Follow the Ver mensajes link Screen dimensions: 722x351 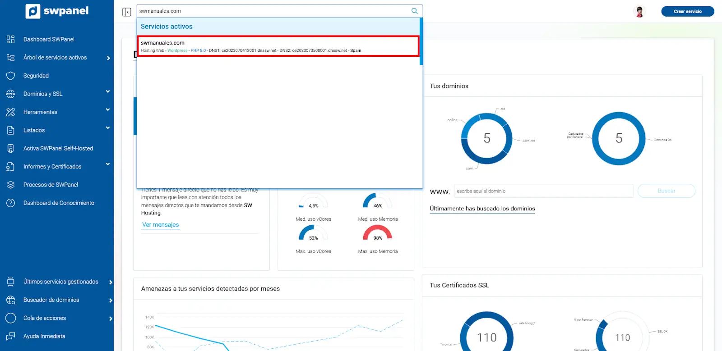pos(161,225)
